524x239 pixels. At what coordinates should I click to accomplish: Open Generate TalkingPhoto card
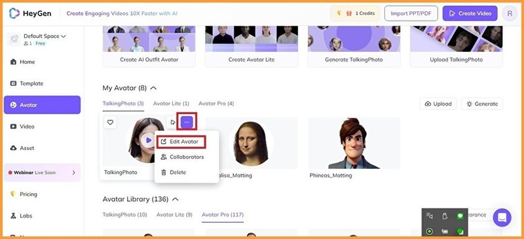(x=354, y=46)
